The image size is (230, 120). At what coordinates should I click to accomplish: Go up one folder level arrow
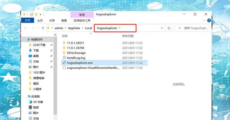click(x=43, y=28)
